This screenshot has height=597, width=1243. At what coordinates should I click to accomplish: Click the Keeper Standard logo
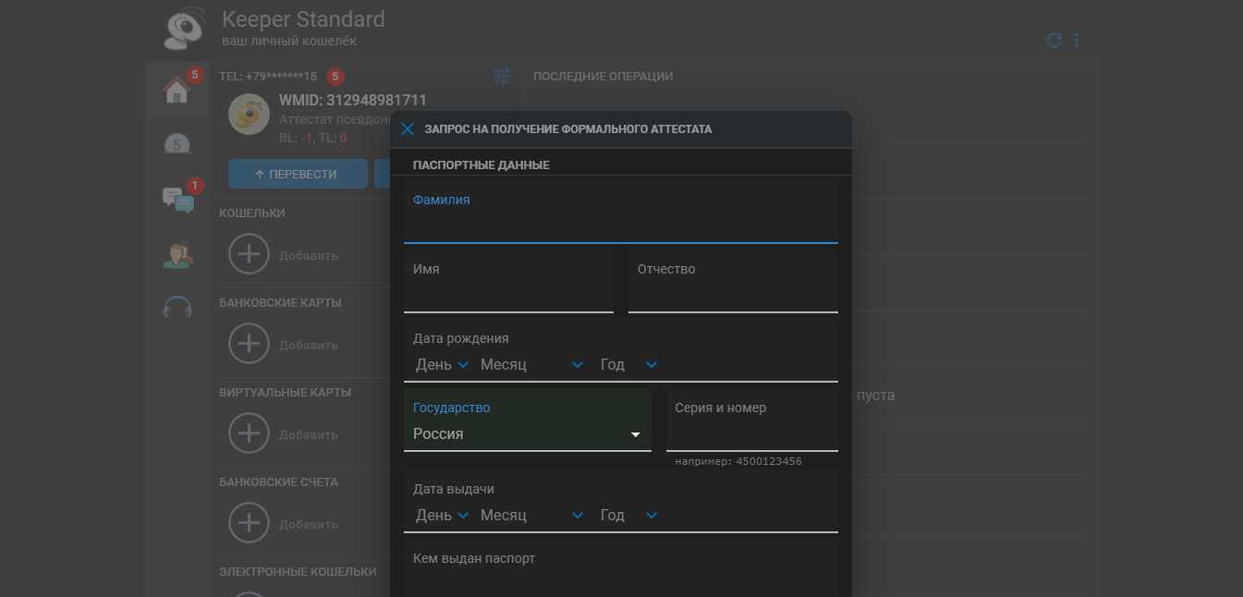tap(185, 29)
